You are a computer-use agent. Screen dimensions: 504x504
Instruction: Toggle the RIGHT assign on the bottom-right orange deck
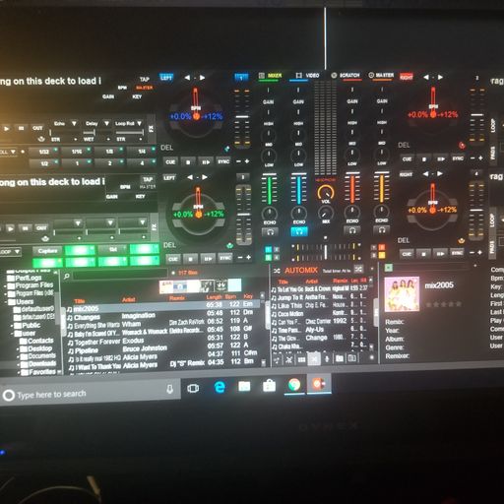pyautogui.click(x=406, y=174)
